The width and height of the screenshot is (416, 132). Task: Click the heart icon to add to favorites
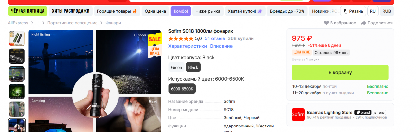(x=326, y=23)
